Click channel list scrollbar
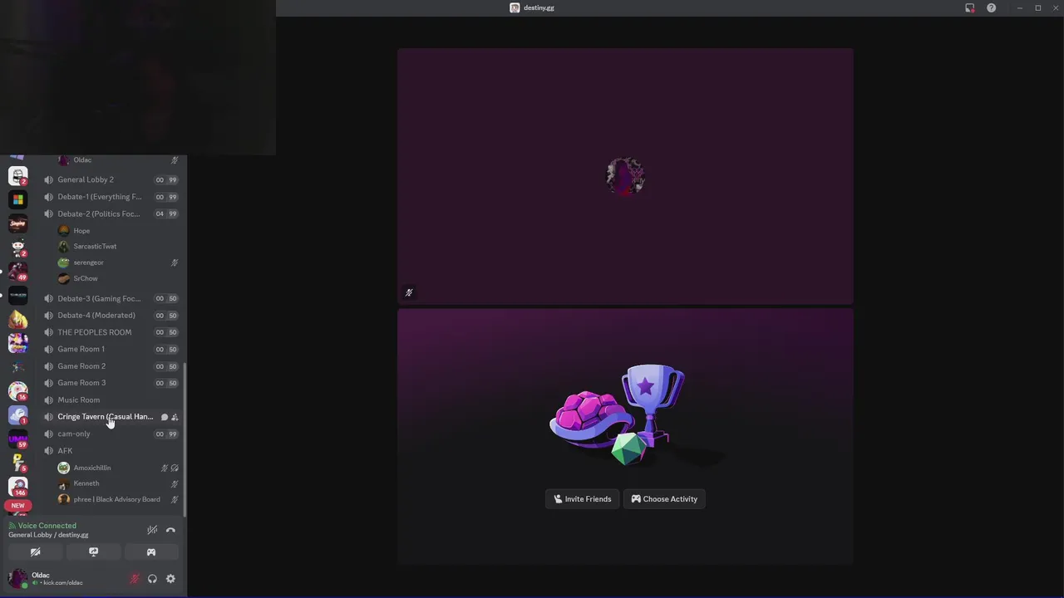Image resolution: width=1064 pixels, height=598 pixels. click(185, 440)
